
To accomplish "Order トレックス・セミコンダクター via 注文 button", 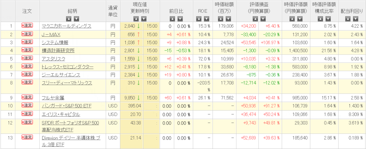I will pyautogui.click(x=27, y=66).
